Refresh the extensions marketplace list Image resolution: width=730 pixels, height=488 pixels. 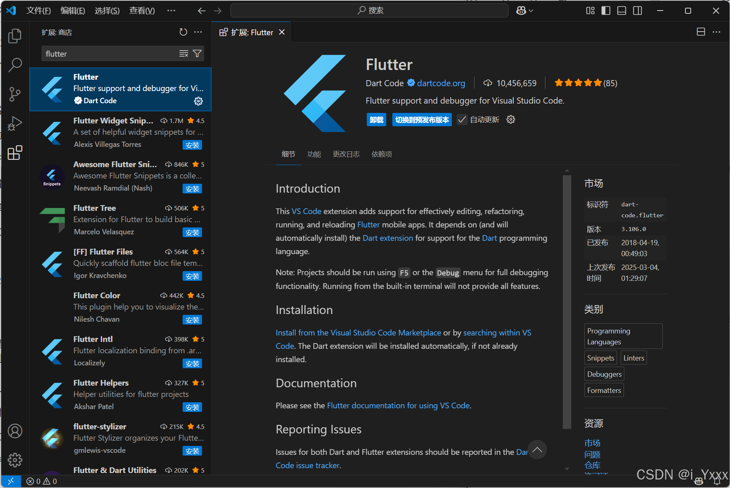point(183,32)
